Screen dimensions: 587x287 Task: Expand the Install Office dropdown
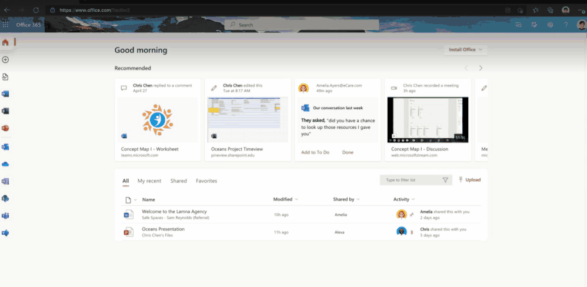pyautogui.click(x=466, y=50)
